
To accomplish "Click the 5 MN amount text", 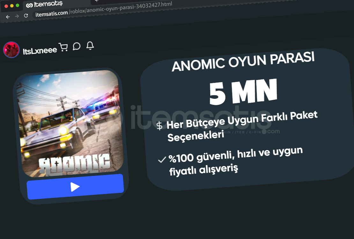I will pos(243,92).
